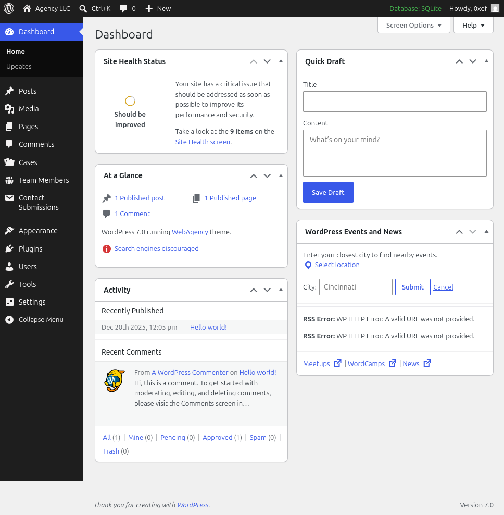This screenshot has height=515, width=504.
Task: Click the Appearance paintbrush icon
Action: (x=9, y=231)
